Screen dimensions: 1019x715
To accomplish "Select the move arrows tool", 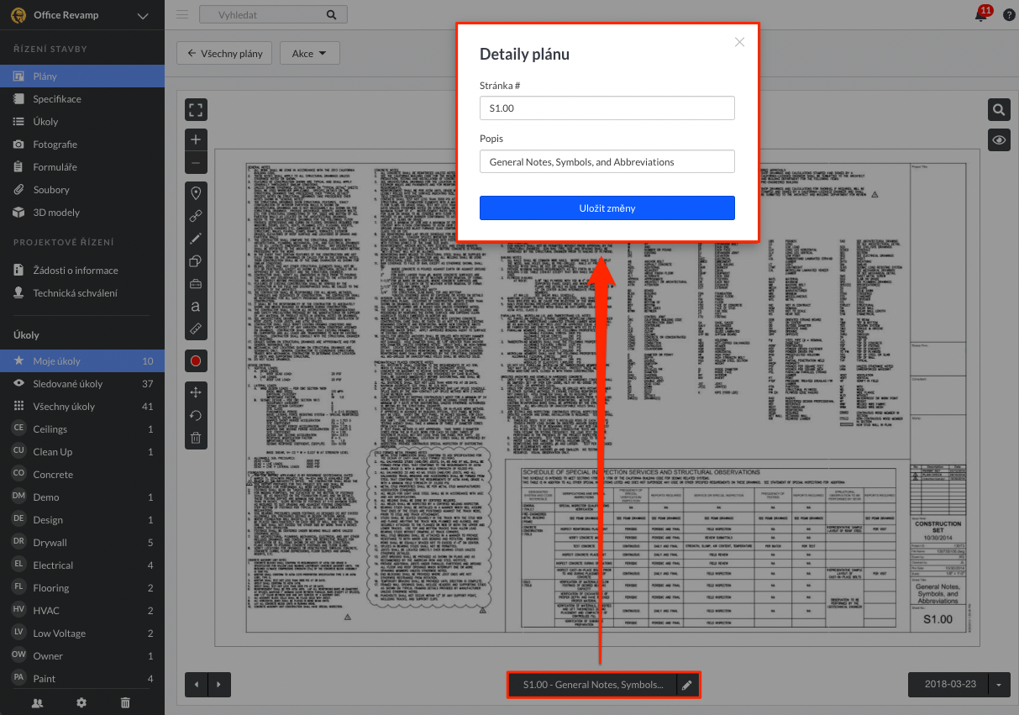I will pos(196,392).
